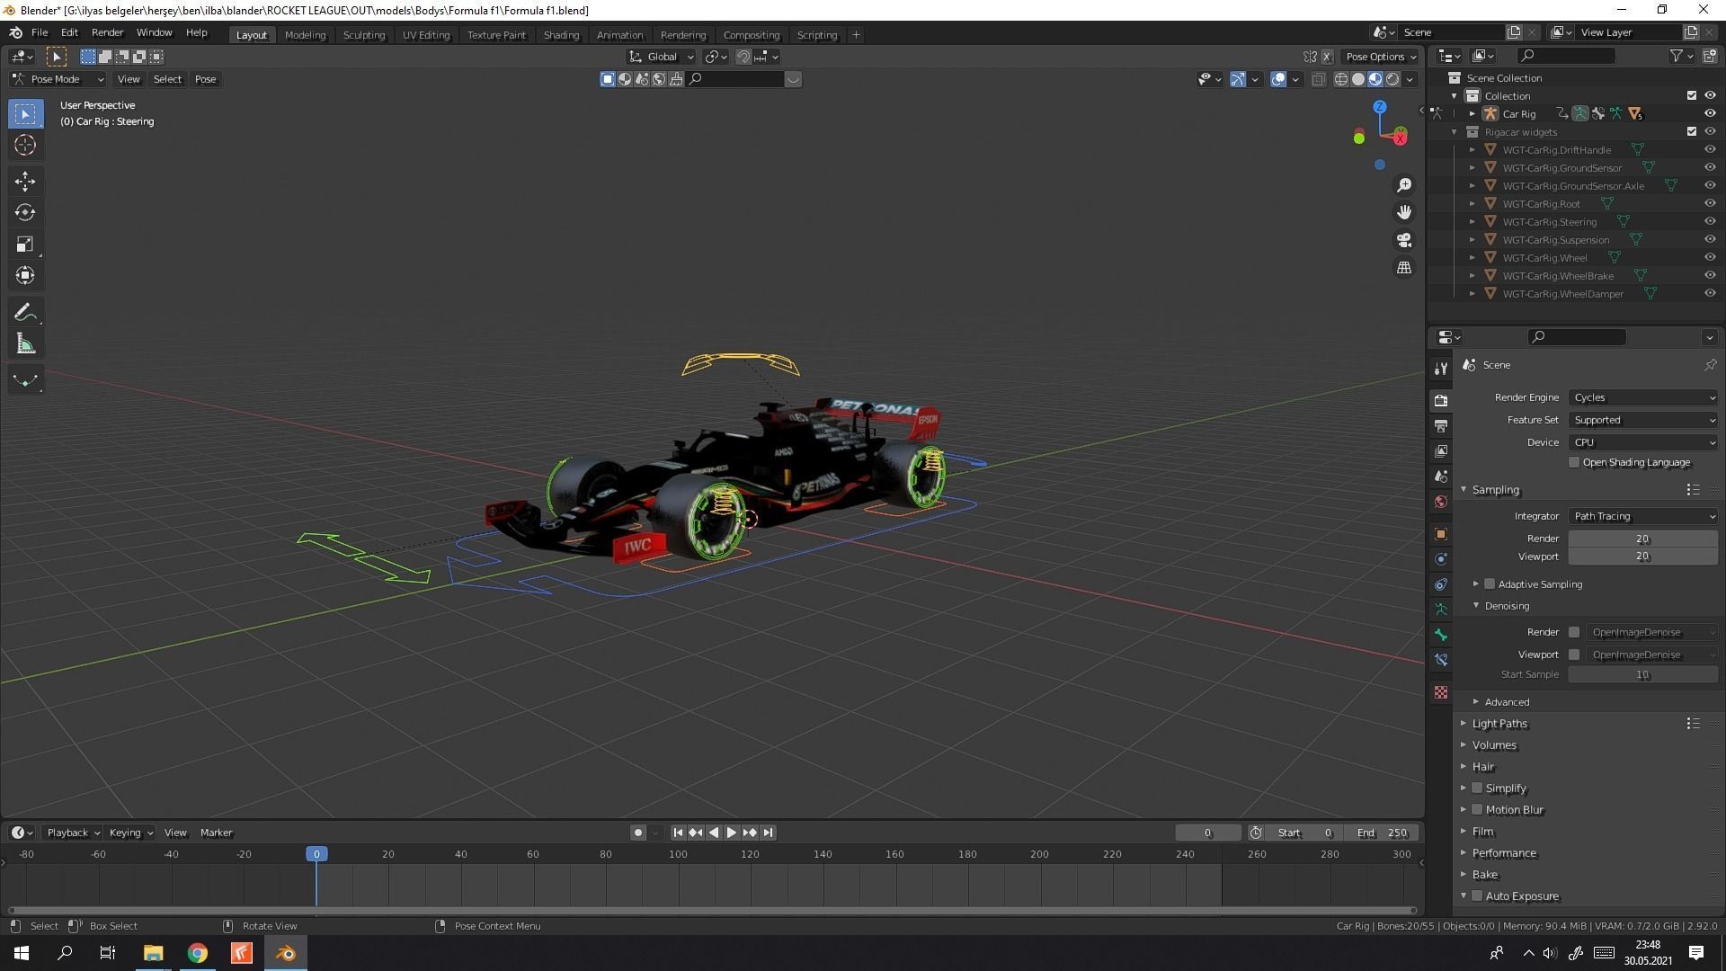Image resolution: width=1726 pixels, height=971 pixels.
Task: Open the Output properties tab
Action: (1441, 425)
